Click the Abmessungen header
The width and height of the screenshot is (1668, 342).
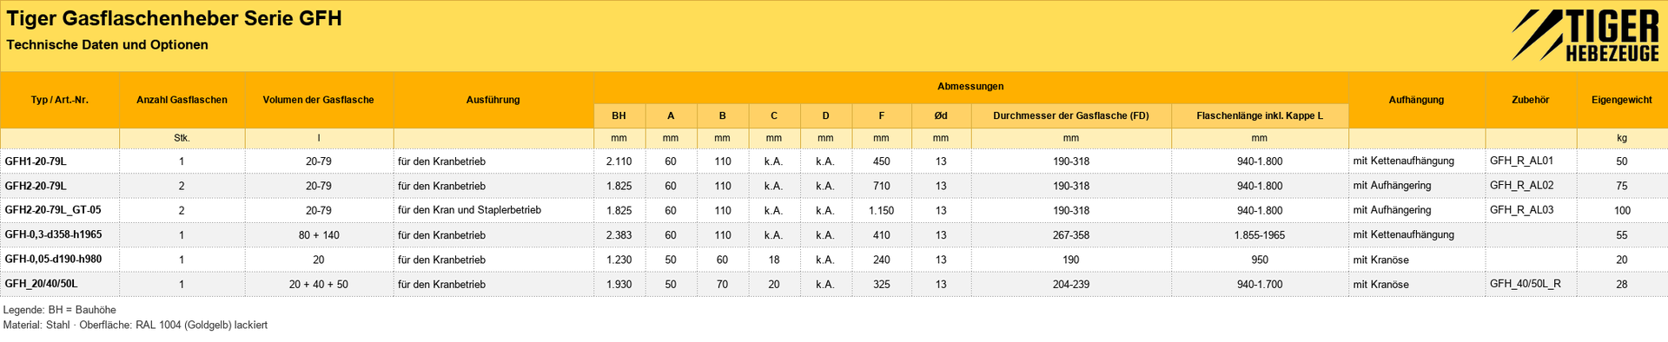coord(970,87)
